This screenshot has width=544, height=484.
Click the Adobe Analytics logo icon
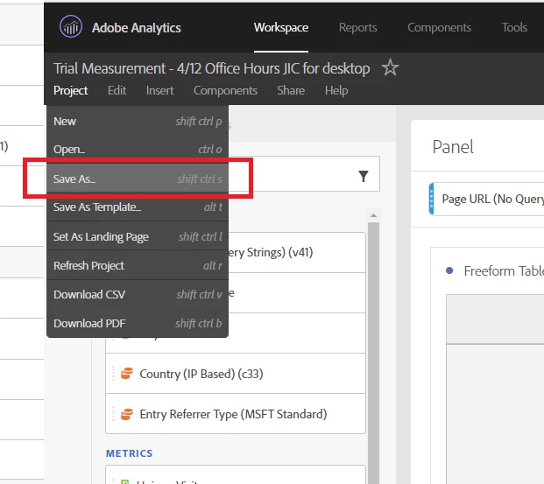click(x=71, y=27)
